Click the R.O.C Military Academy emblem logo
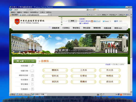Viewport: 136px width, 102px height. [x=17, y=21]
